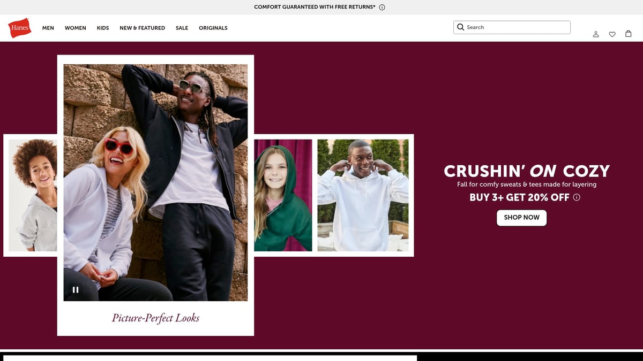Select the man in white hoodie photo

pyautogui.click(x=363, y=195)
